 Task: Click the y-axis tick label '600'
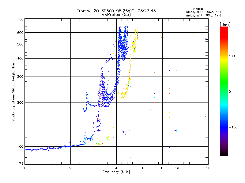pyautogui.click(x=21, y=33)
